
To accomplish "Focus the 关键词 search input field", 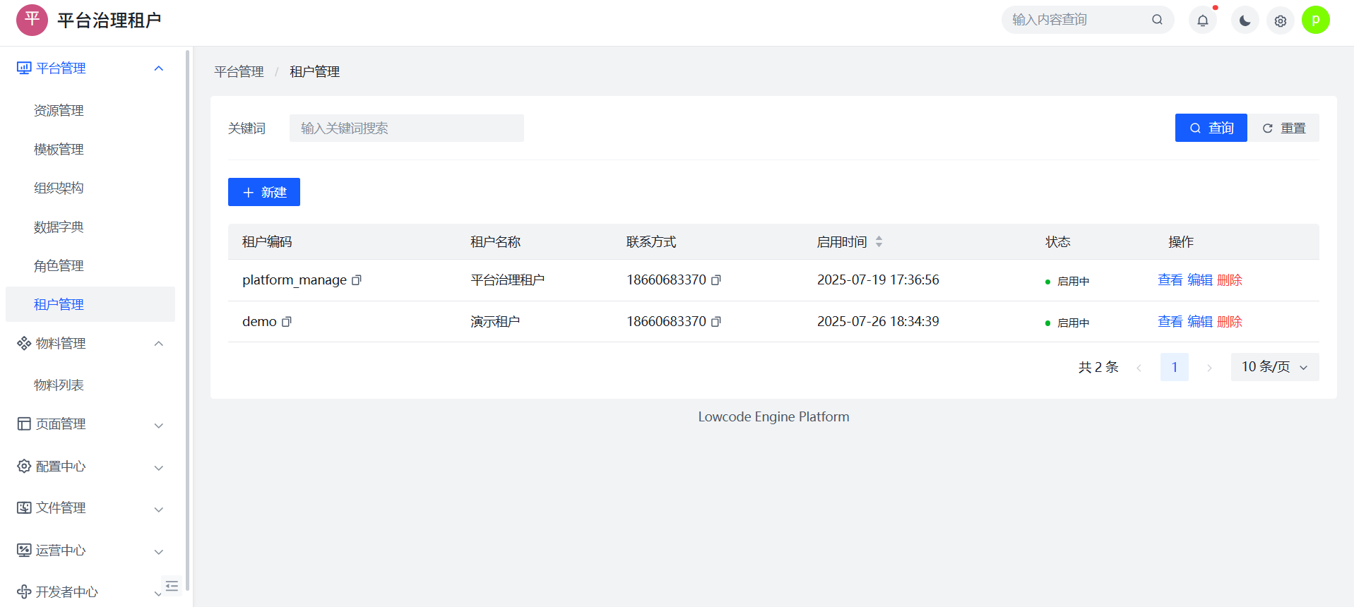I will tap(406, 128).
